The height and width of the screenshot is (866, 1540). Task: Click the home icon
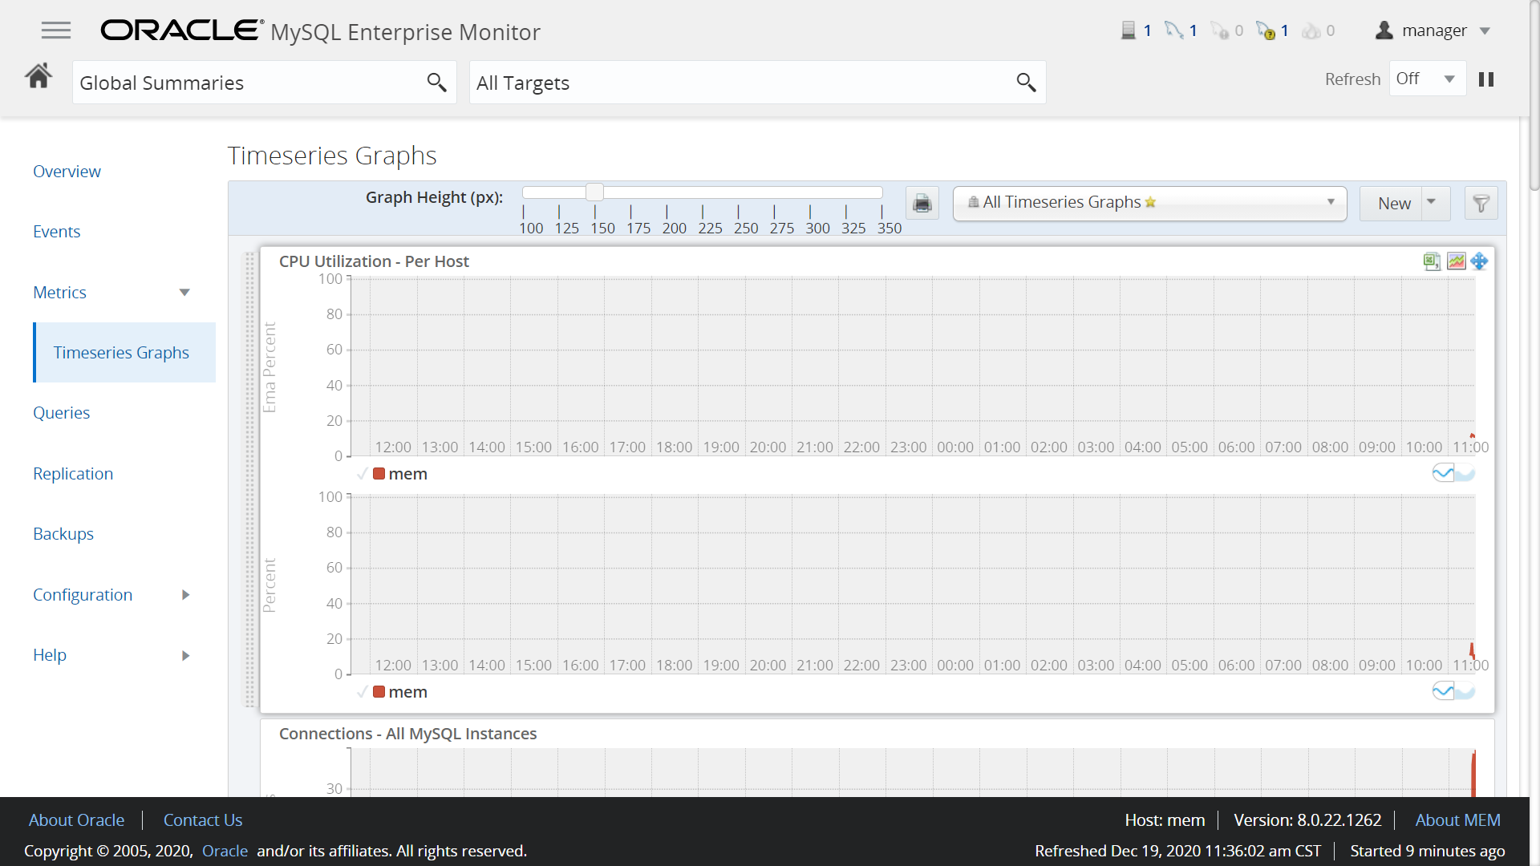38,77
